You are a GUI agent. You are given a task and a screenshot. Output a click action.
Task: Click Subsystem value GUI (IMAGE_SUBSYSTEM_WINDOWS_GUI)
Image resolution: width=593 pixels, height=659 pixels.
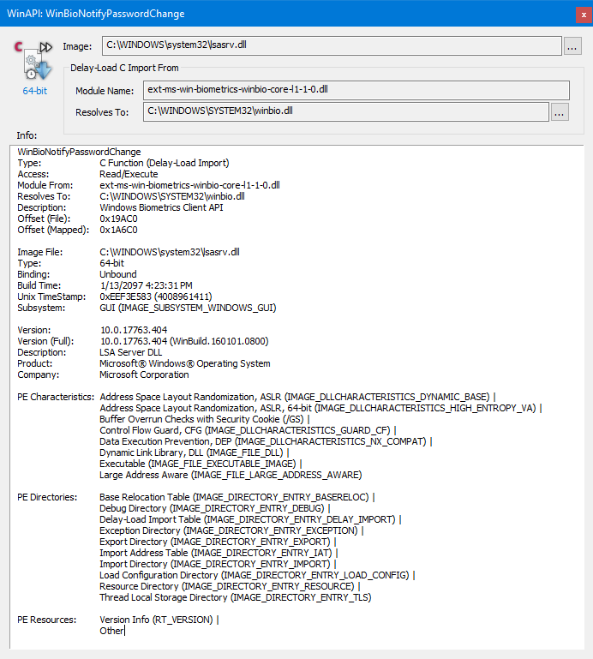click(188, 308)
